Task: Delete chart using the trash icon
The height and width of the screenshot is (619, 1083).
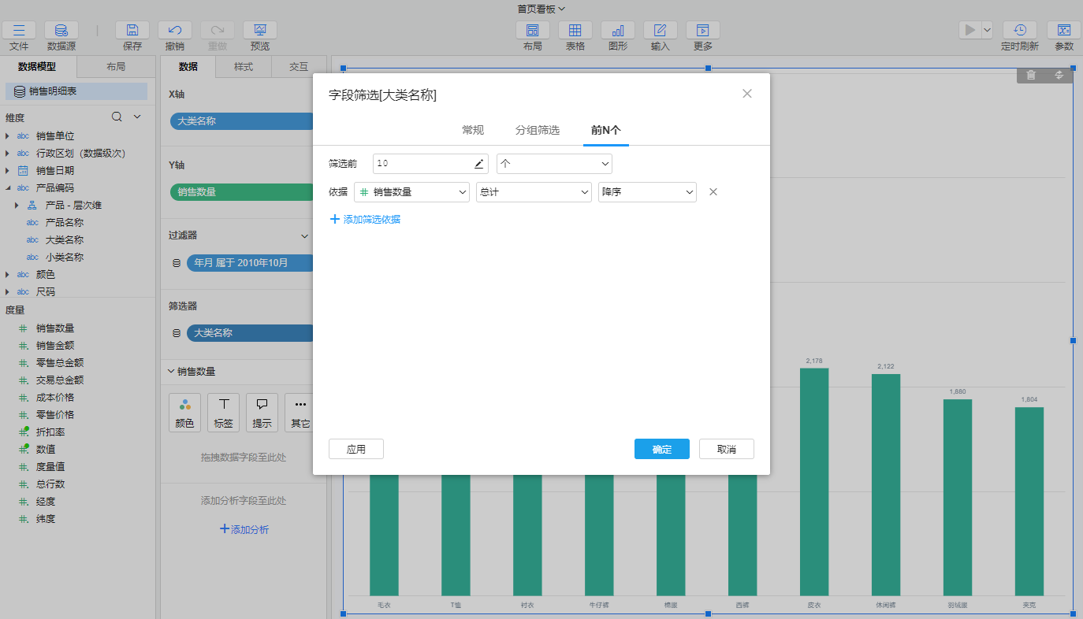Action: [x=1031, y=75]
